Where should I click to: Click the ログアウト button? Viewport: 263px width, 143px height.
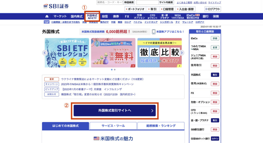pos(213,9)
